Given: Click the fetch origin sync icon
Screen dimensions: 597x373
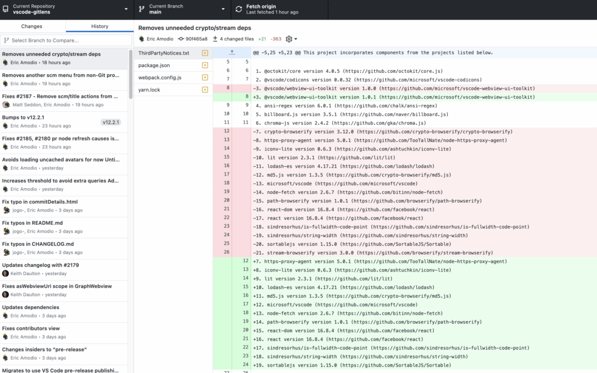Looking at the screenshot, I should pos(238,9).
